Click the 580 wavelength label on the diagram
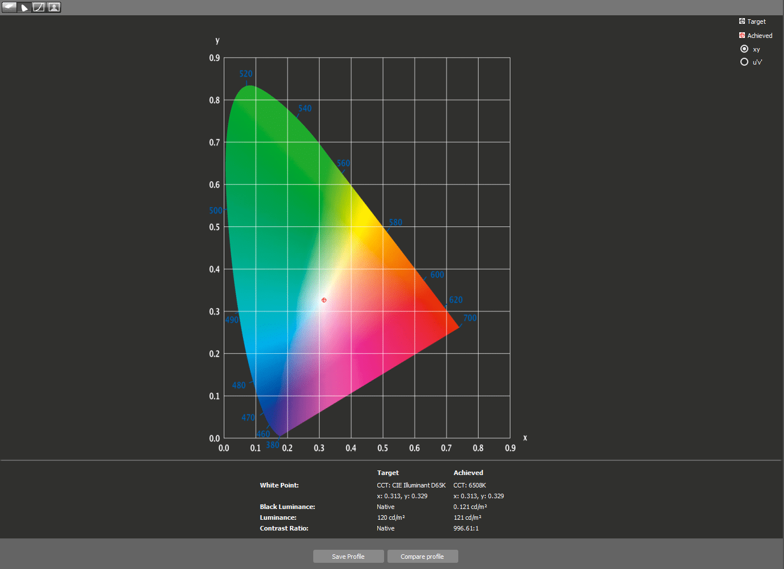784x569 pixels. click(395, 223)
